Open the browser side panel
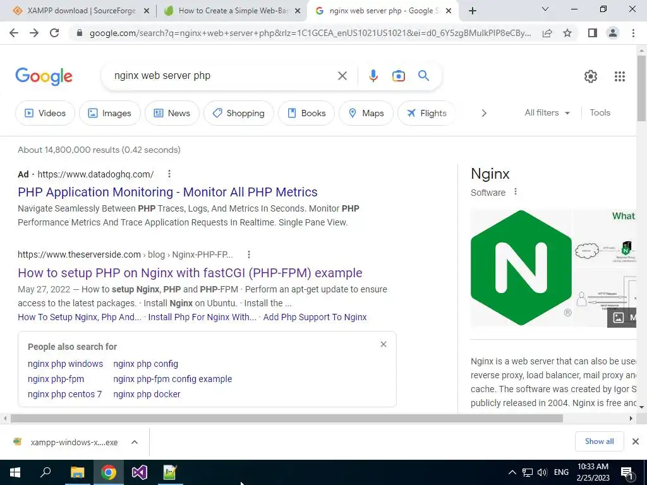 coord(593,33)
